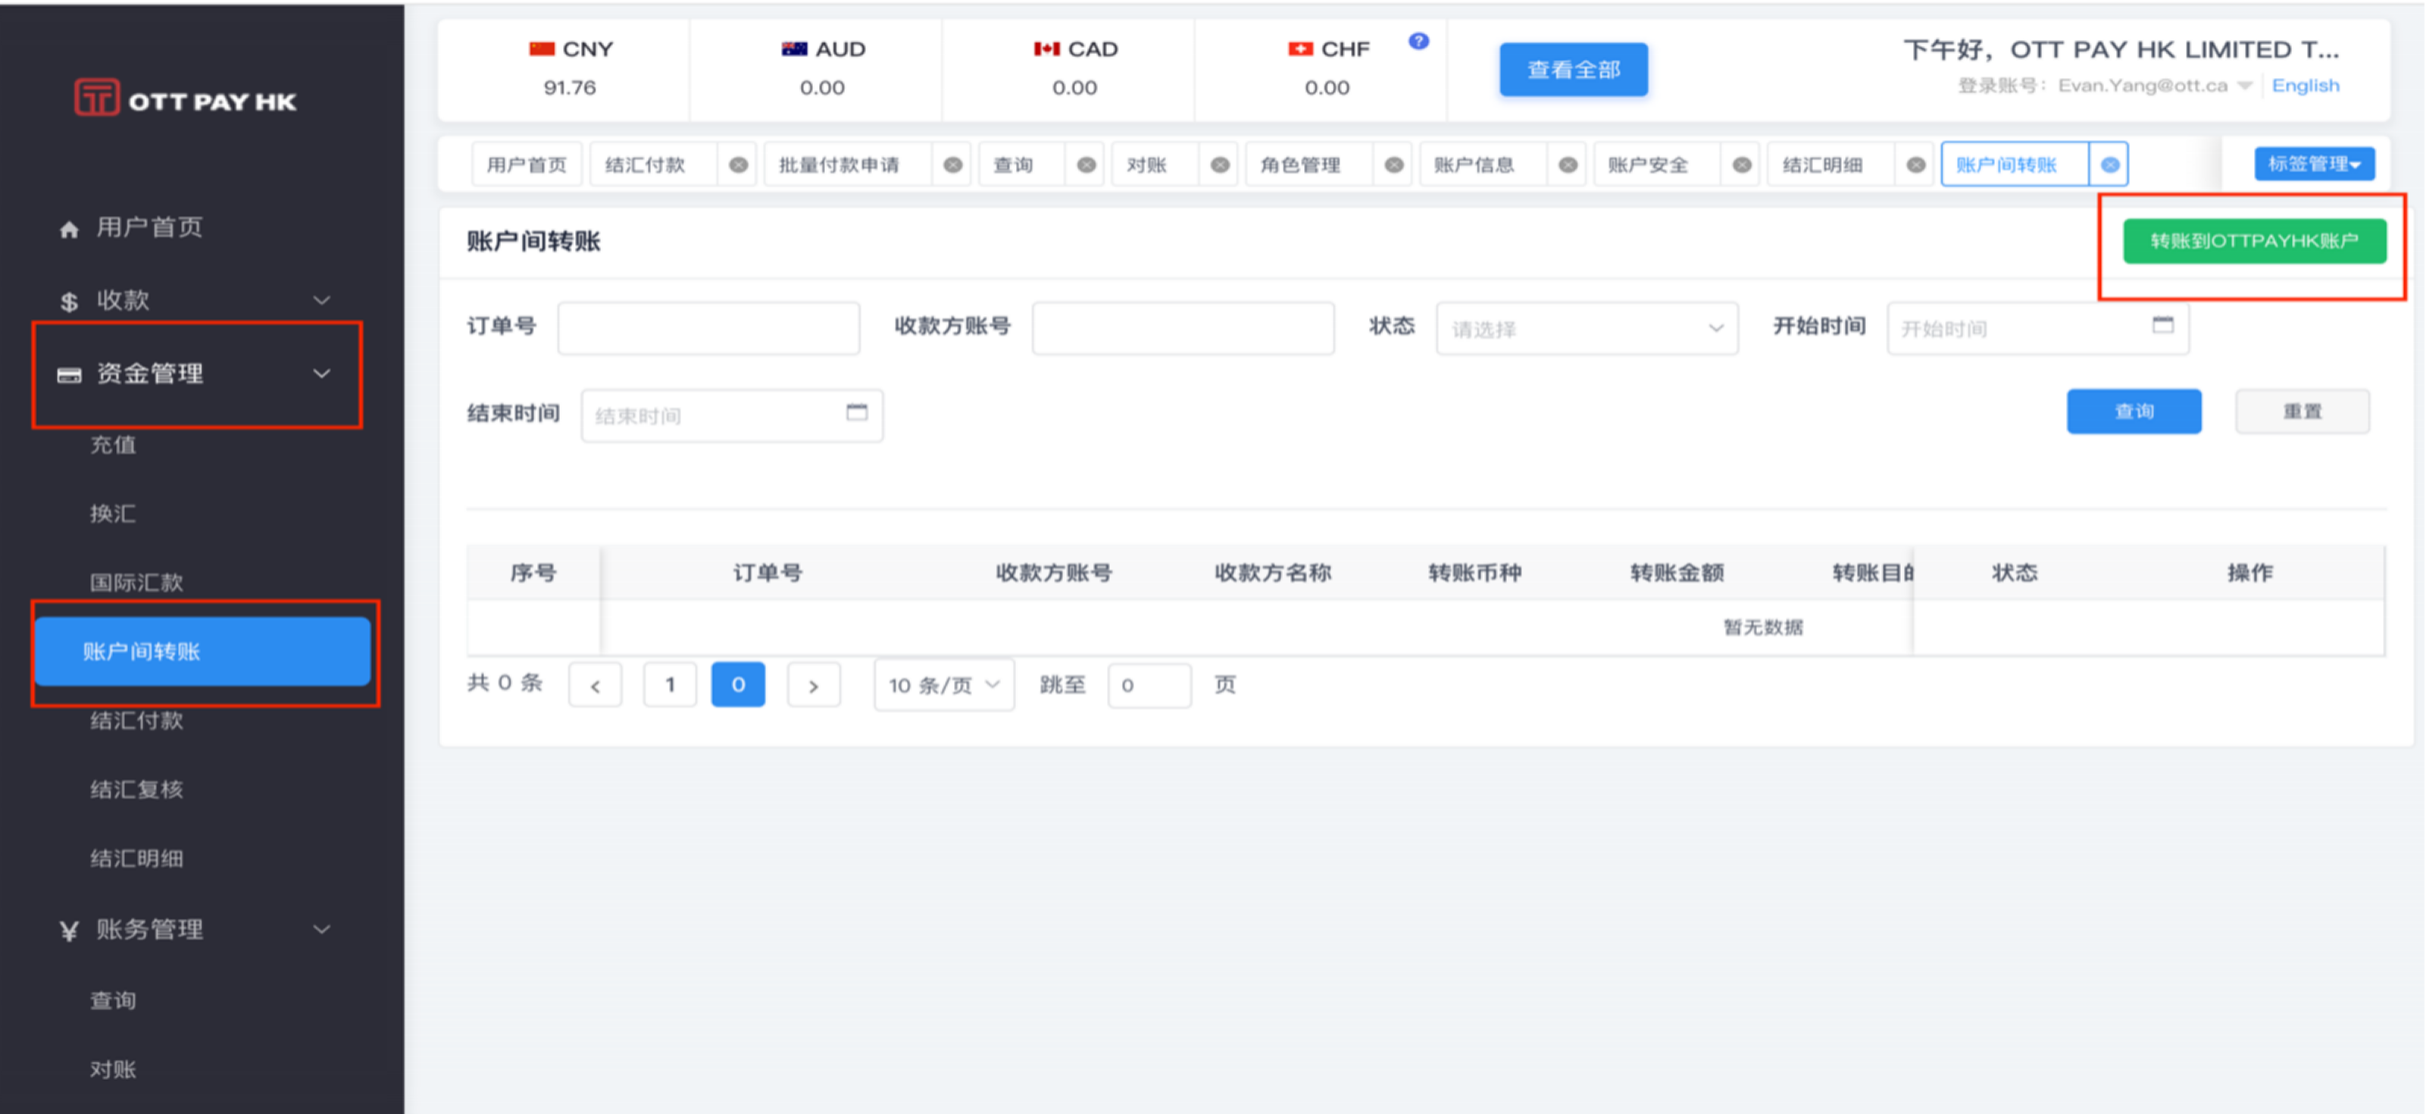Click the yen icon beside 账务管理
Viewport: 2426px width, 1114px height.
(x=69, y=931)
